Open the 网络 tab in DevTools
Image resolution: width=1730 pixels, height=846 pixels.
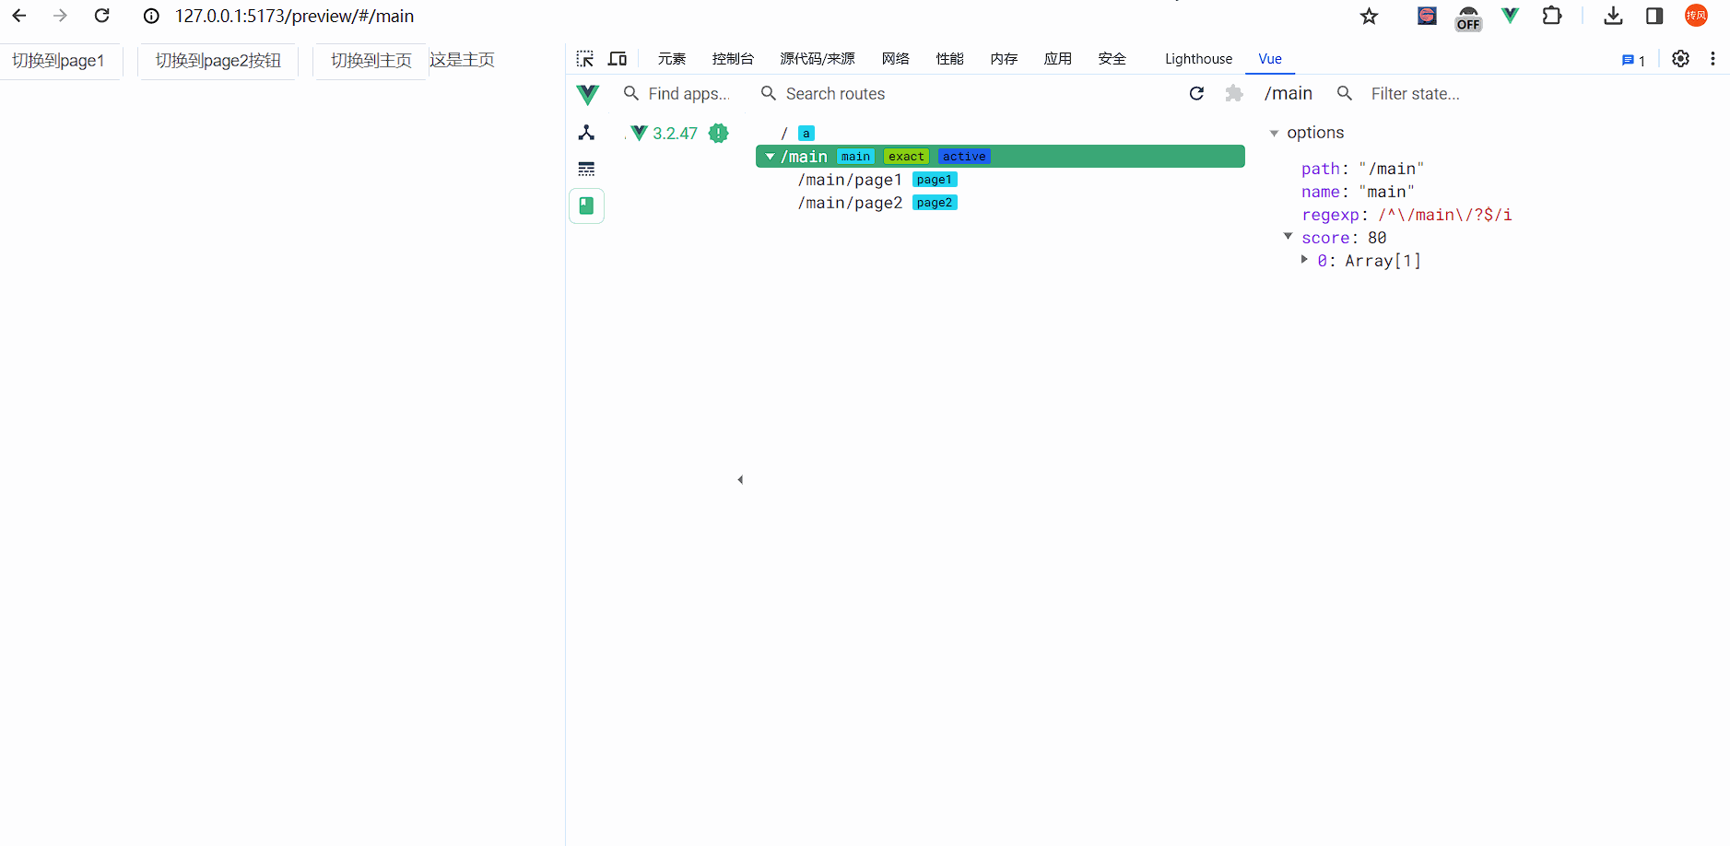(895, 59)
